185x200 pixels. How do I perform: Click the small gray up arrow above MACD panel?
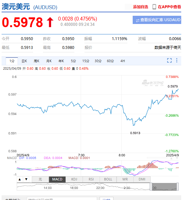pyautogui.click(x=171, y=158)
